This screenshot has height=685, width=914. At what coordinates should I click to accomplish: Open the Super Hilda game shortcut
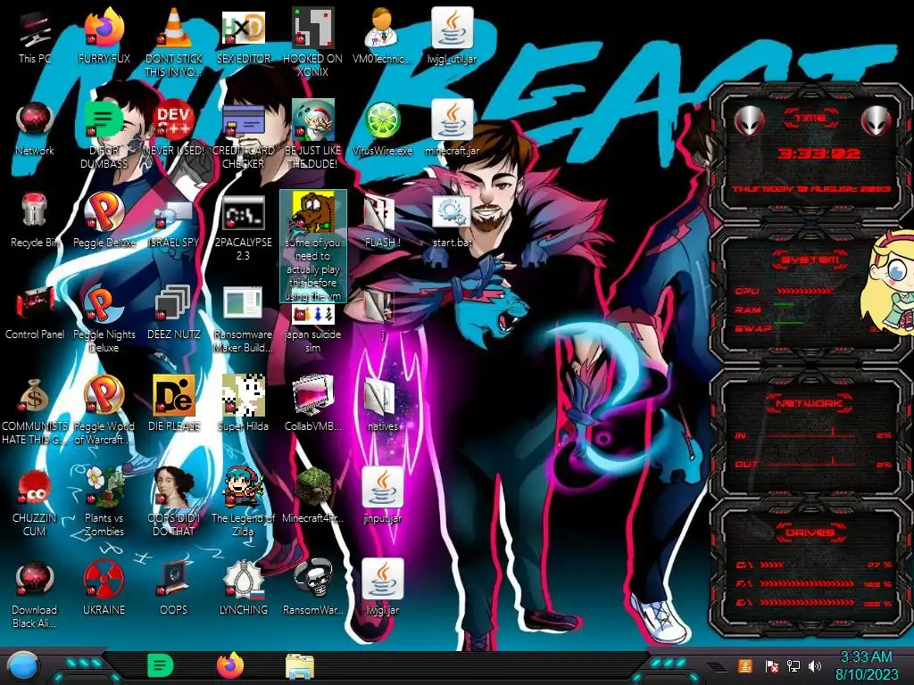[244, 395]
